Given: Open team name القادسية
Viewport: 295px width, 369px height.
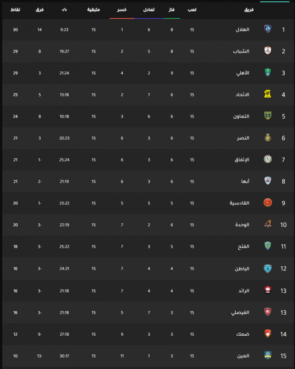Looking at the screenshot, I should (239, 203).
